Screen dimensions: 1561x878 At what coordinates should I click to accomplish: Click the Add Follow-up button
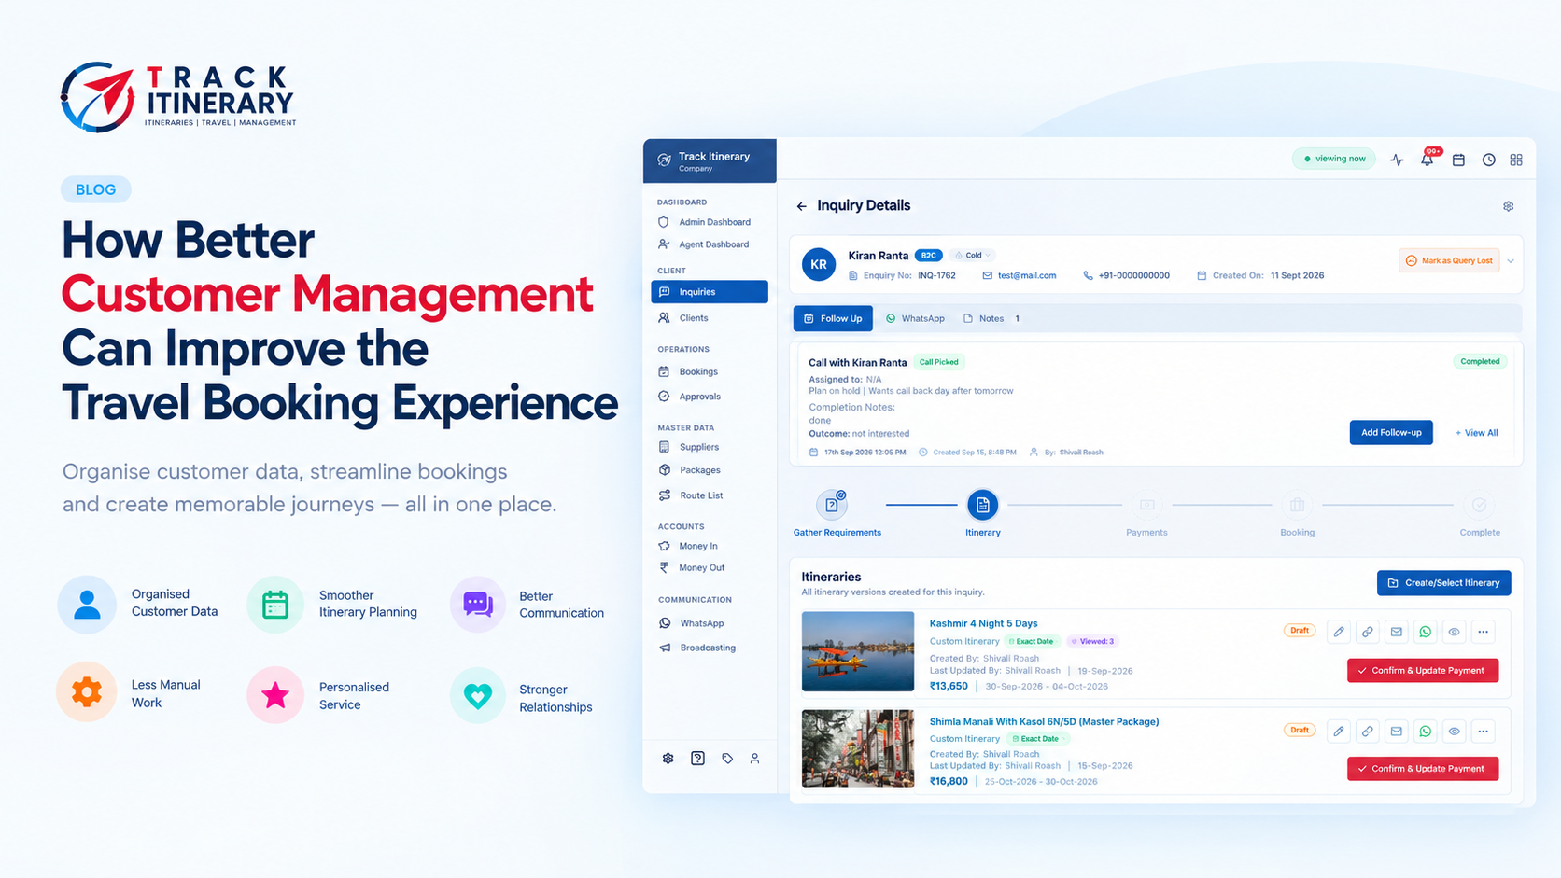(1391, 433)
